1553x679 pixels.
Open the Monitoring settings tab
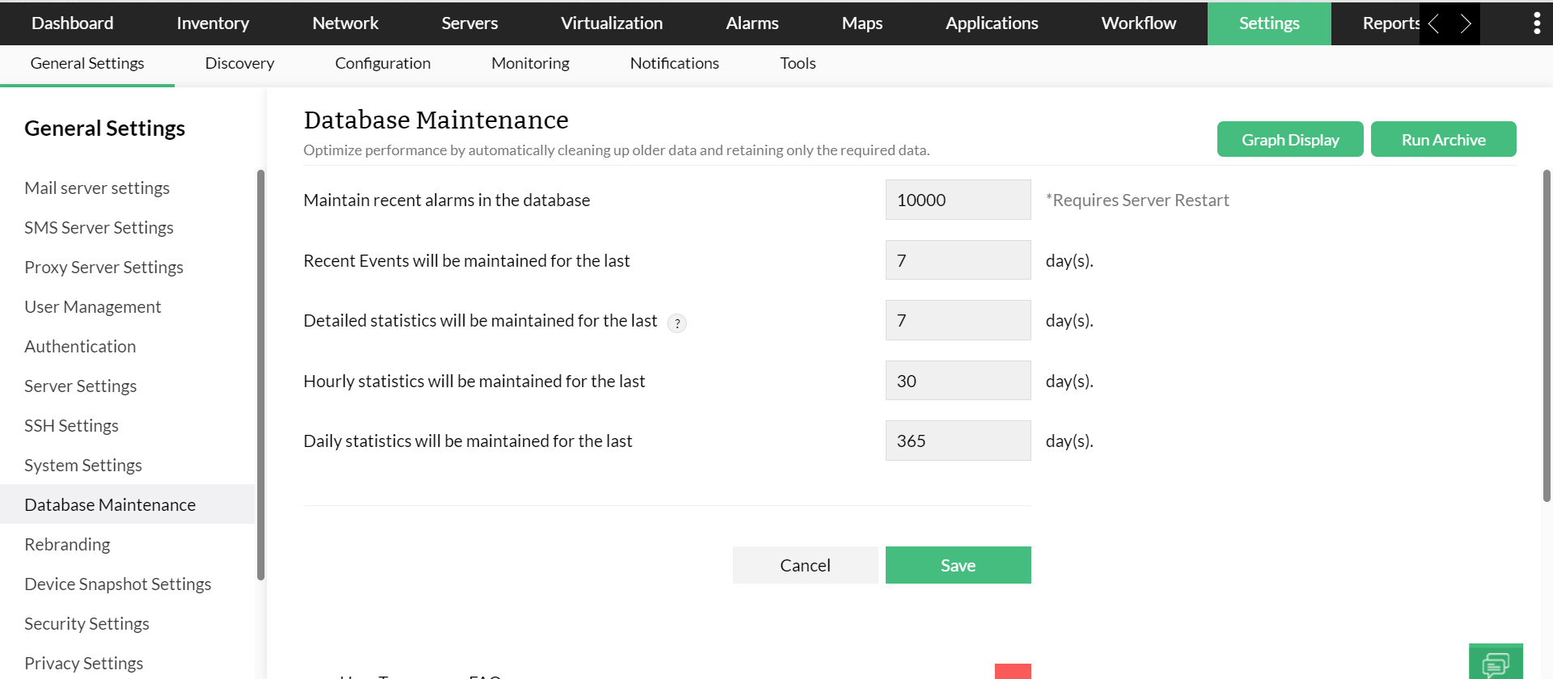point(530,63)
